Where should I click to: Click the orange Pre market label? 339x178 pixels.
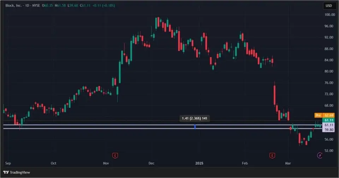pyautogui.click(x=318, y=115)
